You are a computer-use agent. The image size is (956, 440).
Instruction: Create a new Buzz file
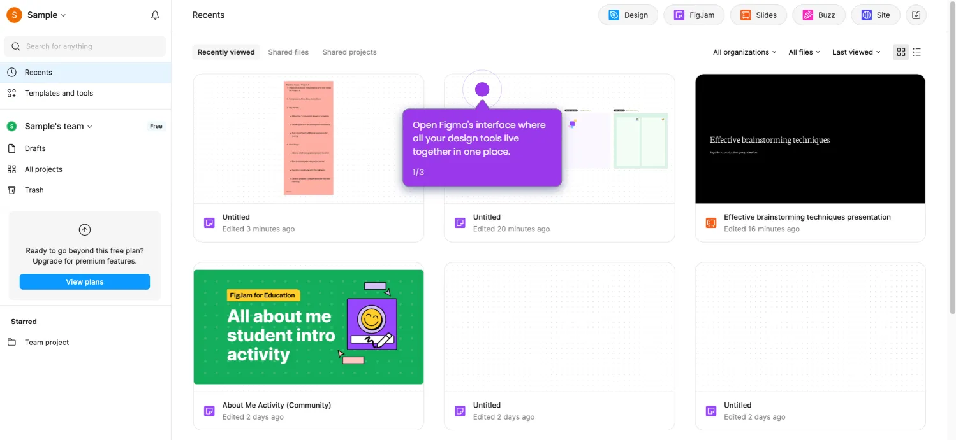tap(819, 15)
